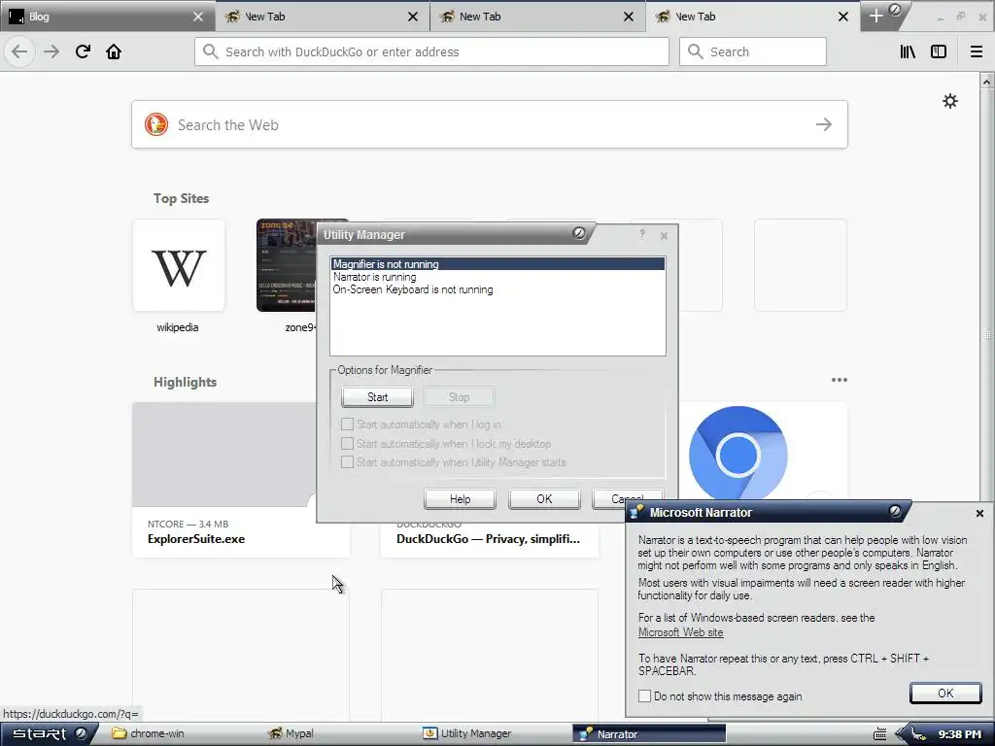Click the Microsoft Narrator title bar pin icon
This screenshot has height=746, width=995.
tap(895, 511)
